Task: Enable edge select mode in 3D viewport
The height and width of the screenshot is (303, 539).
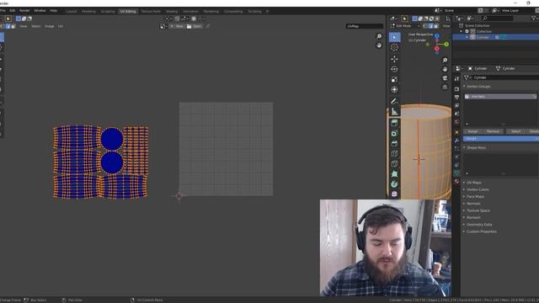Action: pos(430,26)
